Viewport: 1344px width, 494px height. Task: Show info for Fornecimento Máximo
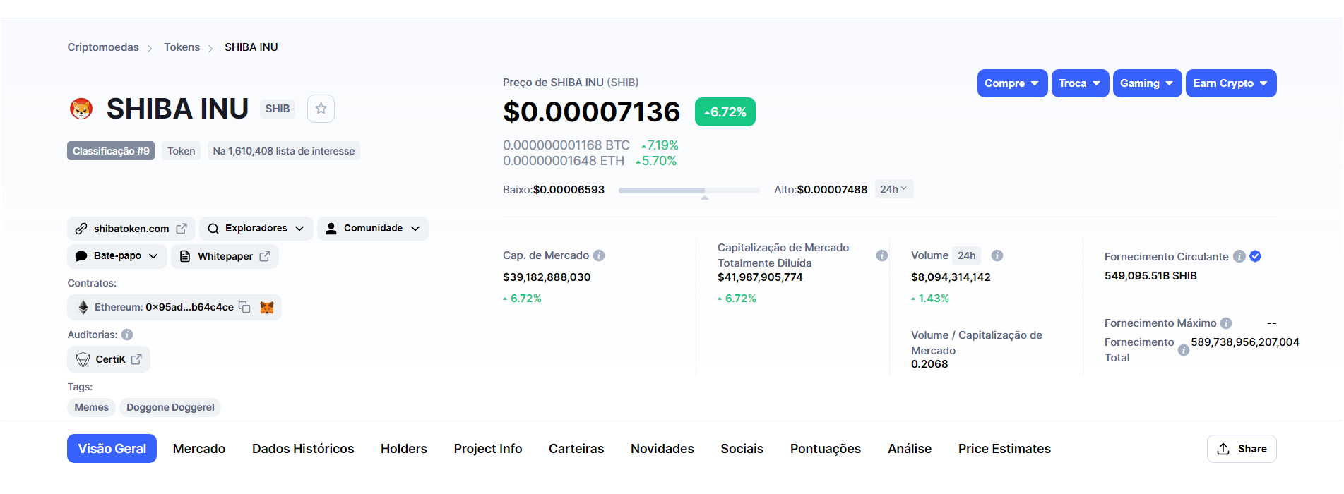(x=1226, y=323)
